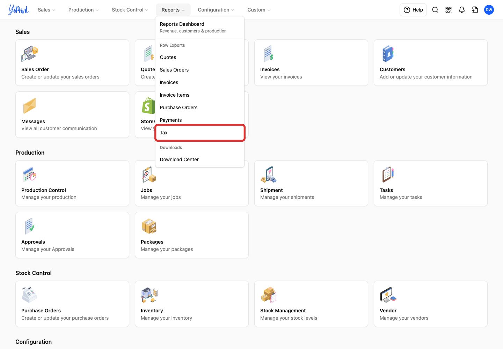Select Invoices in Reports menu

pos(200,82)
